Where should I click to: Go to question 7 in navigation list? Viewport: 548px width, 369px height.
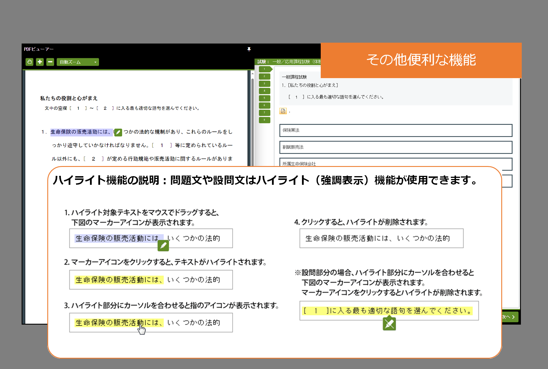[x=264, y=113]
